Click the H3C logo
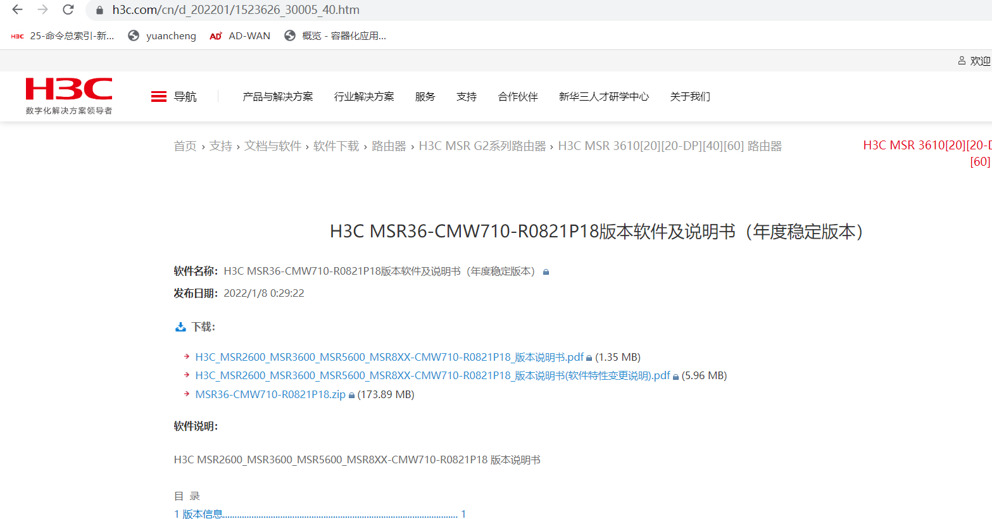This screenshot has width=992, height=519. click(69, 89)
